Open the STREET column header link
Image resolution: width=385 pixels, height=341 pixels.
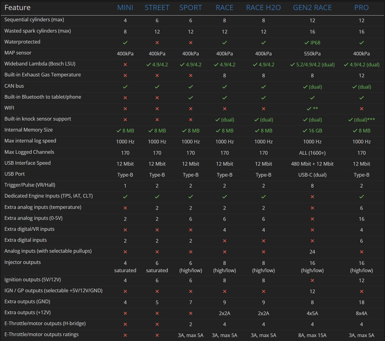pyautogui.click(x=157, y=8)
